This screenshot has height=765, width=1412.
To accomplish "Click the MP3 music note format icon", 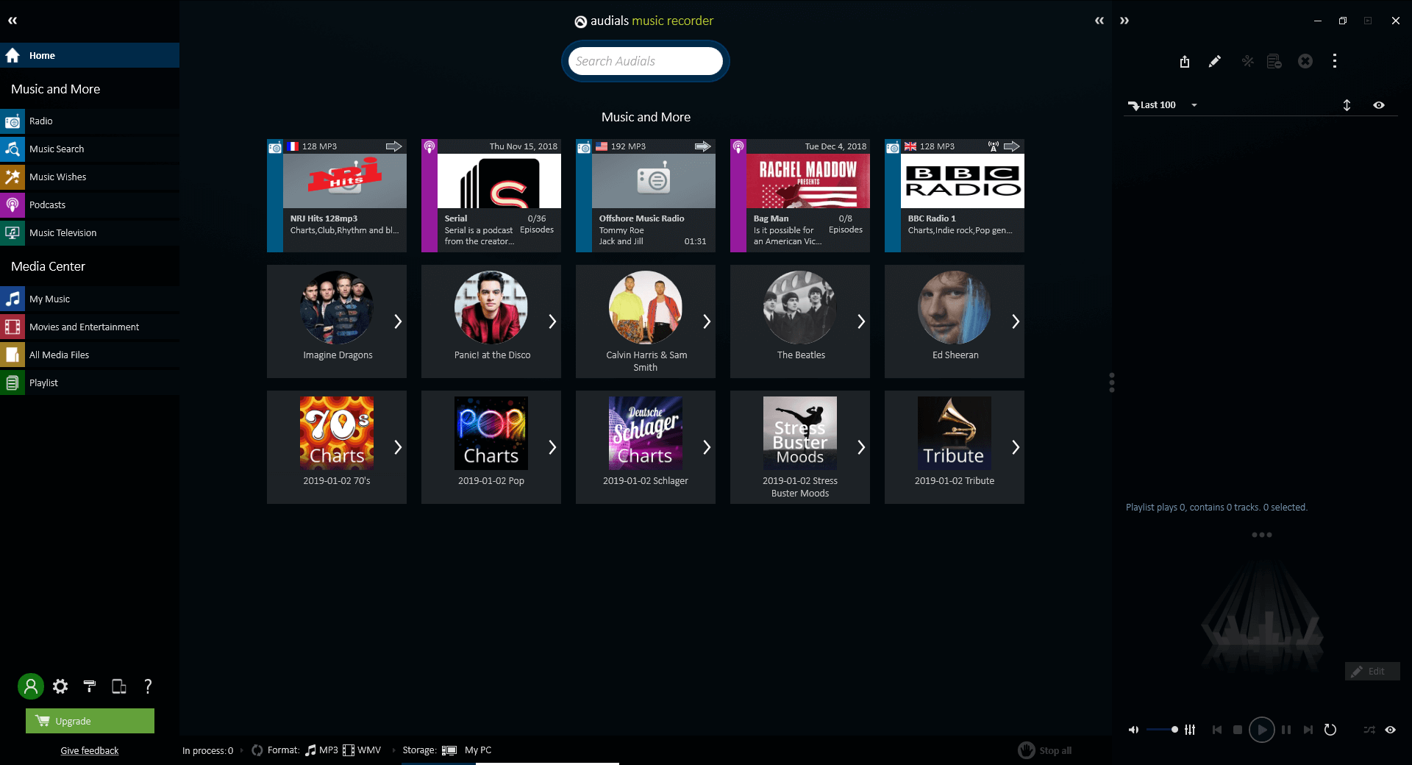I will pyautogui.click(x=310, y=750).
